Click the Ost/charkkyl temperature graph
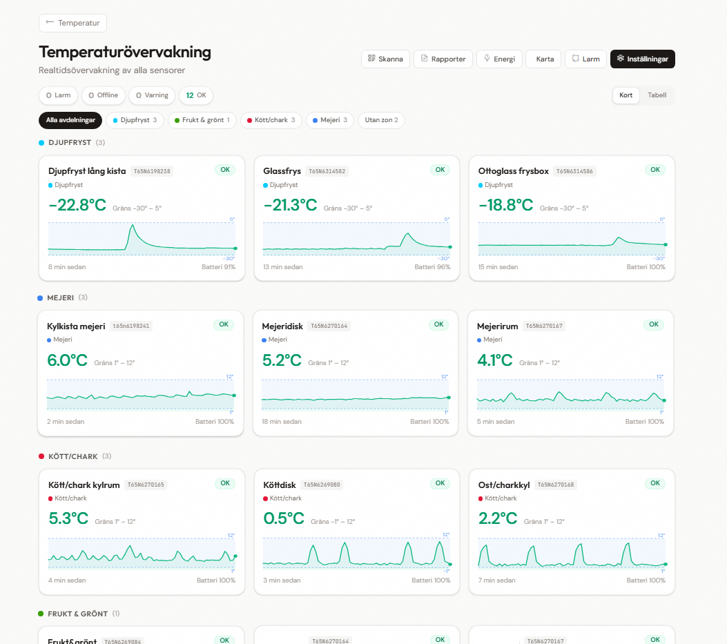The image size is (727, 644). point(572,553)
